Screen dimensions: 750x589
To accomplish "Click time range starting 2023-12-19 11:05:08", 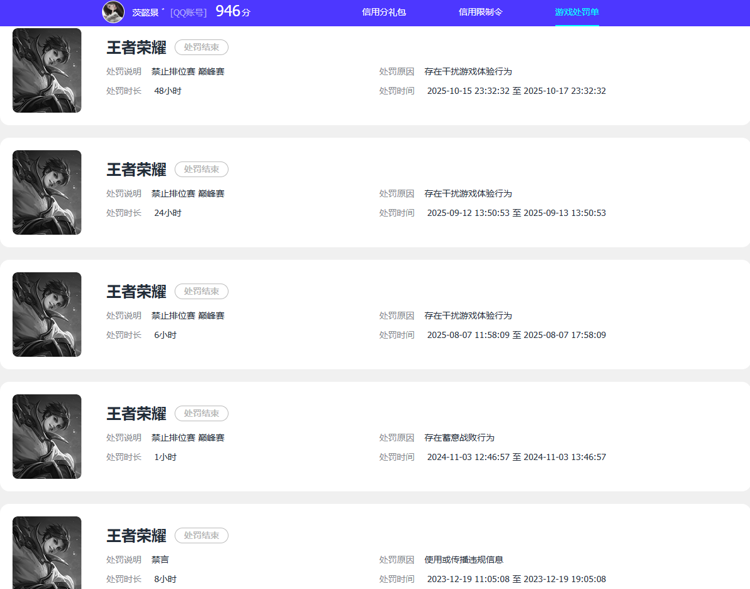I will (x=516, y=579).
